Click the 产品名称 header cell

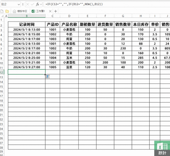click(69, 24)
